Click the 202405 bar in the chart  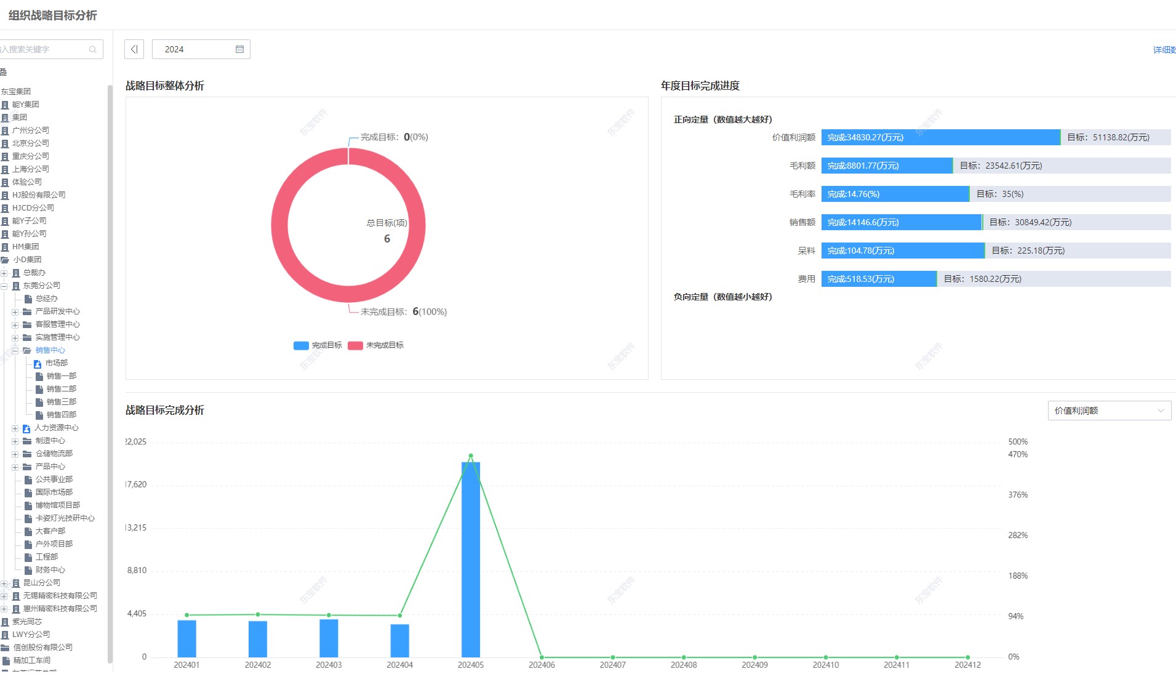click(471, 559)
